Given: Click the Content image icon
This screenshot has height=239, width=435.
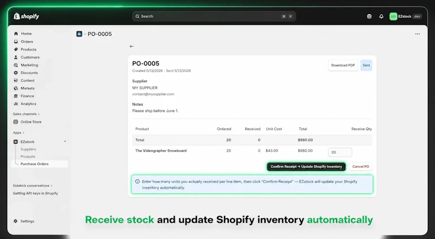Looking at the screenshot, I should [16, 81].
